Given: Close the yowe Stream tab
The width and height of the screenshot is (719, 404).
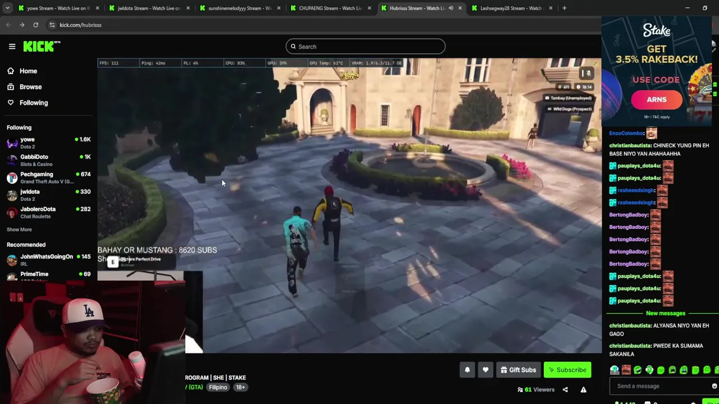Looking at the screenshot, I should pyautogui.click(x=97, y=8).
